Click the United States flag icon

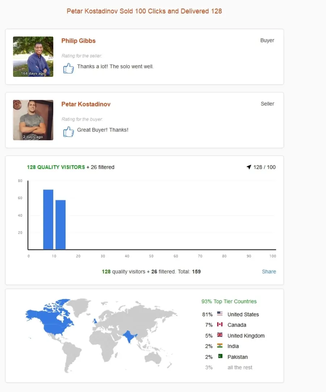click(220, 313)
